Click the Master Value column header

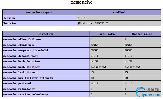coord(142,34)
